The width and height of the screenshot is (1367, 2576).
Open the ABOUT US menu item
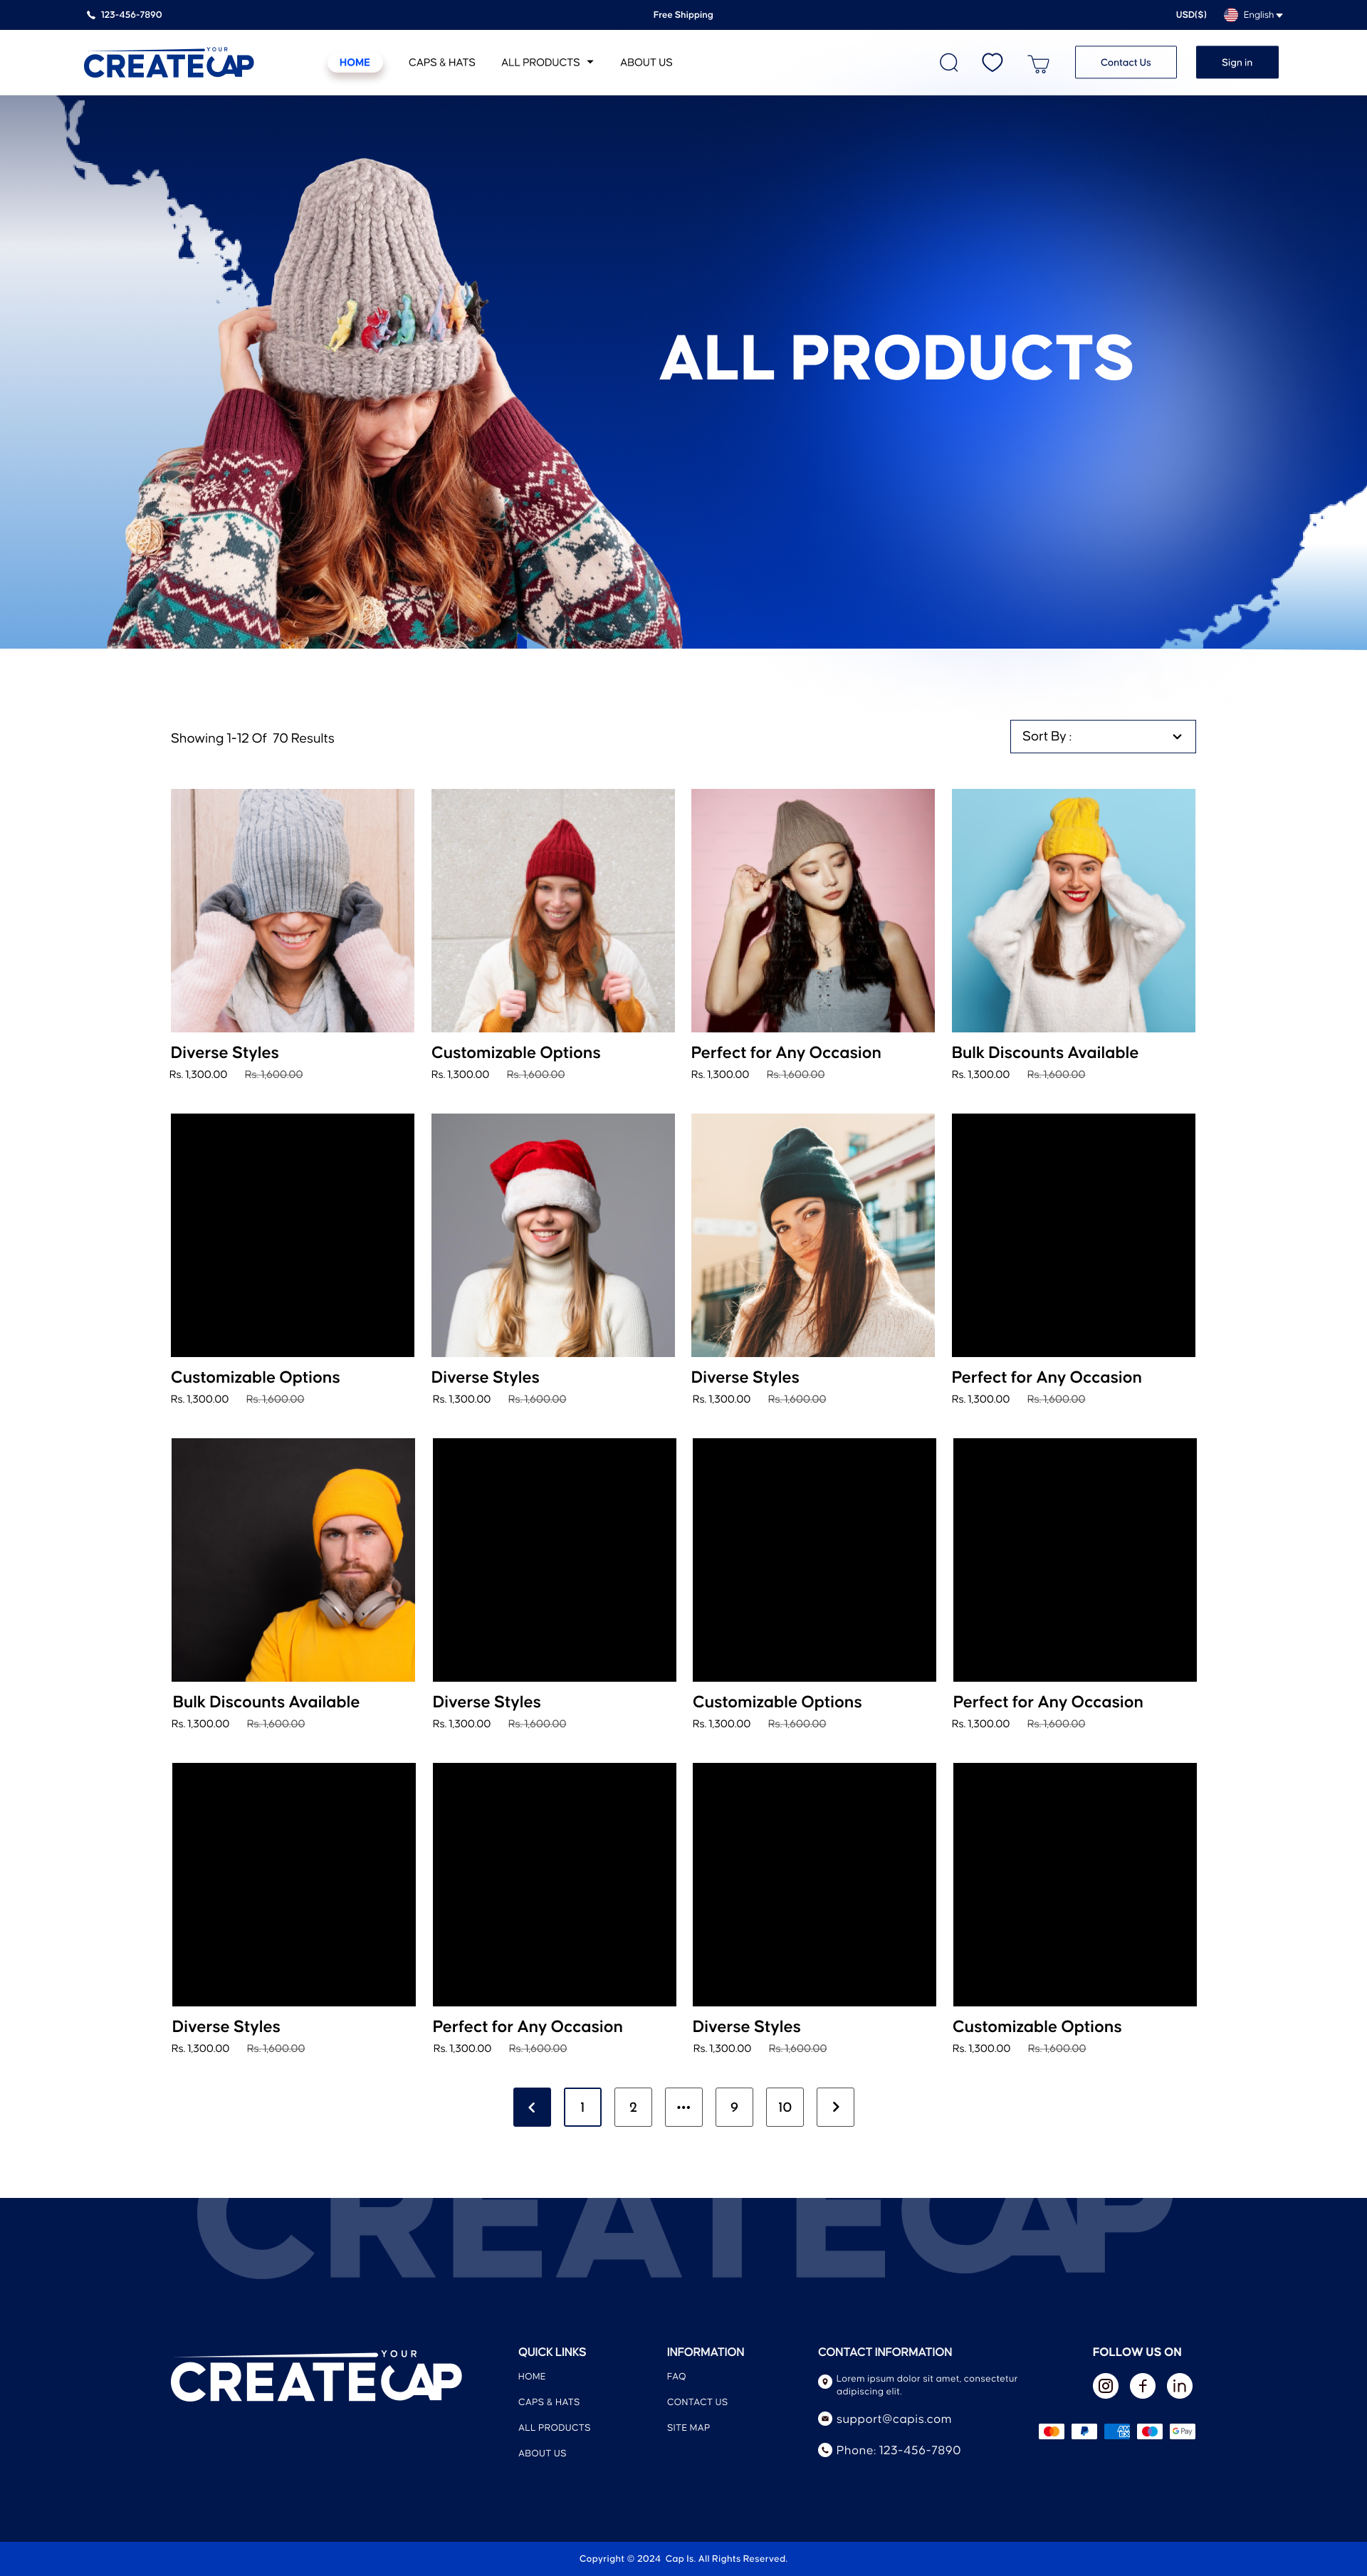point(645,62)
